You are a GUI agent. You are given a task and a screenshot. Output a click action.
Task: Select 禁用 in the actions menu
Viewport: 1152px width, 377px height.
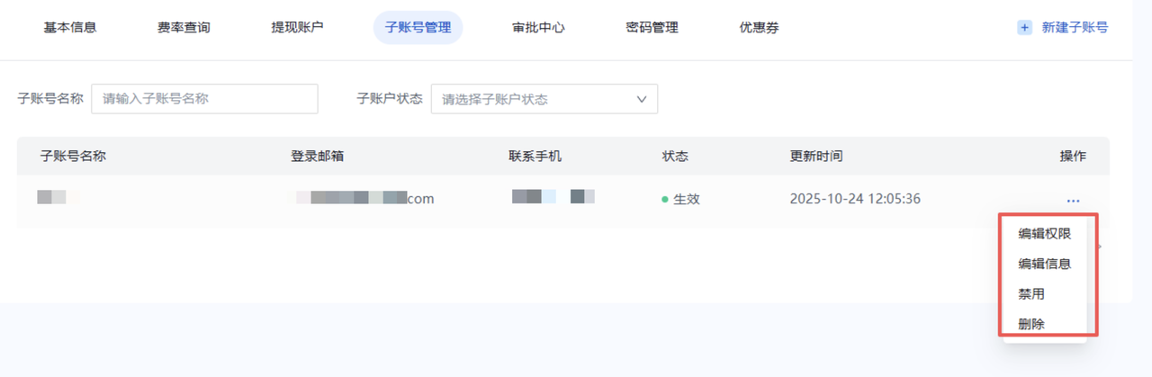pyautogui.click(x=1031, y=294)
